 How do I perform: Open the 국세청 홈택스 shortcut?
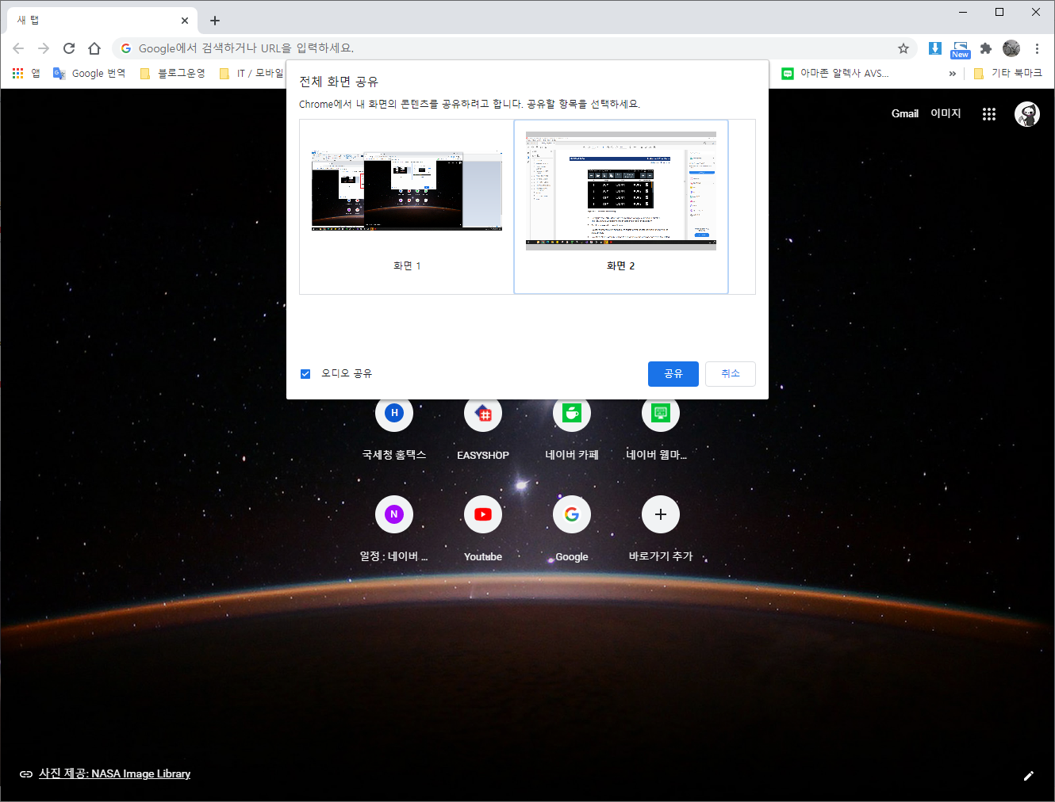(x=394, y=430)
